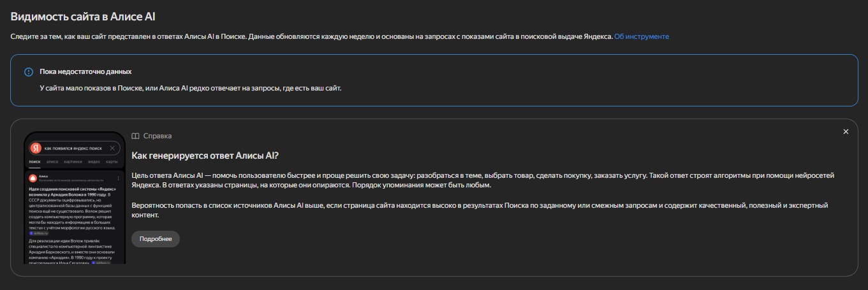Select the "алиса" tab in phone preview
Viewport: 868px width, 290px height.
pyautogui.click(x=52, y=163)
